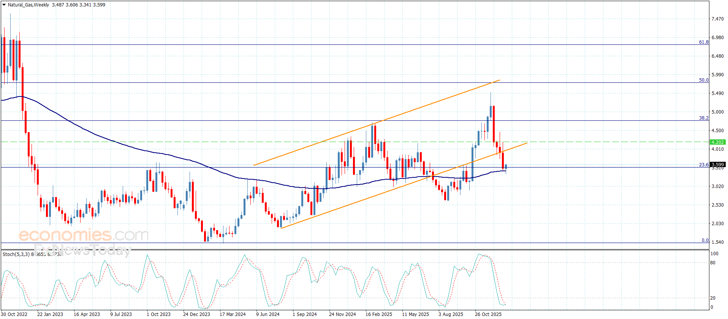
Task: Select the 17 Mar 2024 date label
Action: 233,314
